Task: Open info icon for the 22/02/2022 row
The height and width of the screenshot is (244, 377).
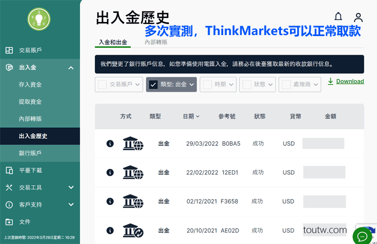Action: (x=110, y=172)
